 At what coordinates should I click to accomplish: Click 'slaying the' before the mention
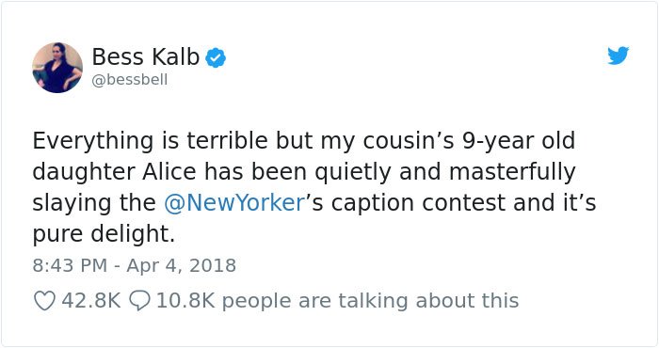pyautogui.click(x=94, y=203)
